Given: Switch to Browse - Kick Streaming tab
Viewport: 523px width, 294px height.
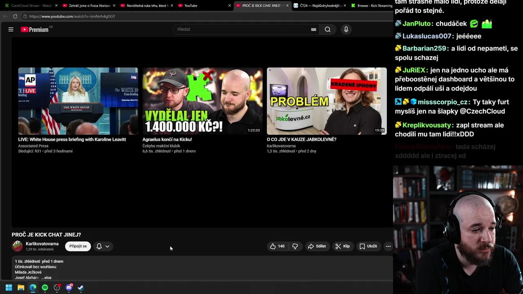Looking at the screenshot, I should pyautogui.click(x=371, y=6).
